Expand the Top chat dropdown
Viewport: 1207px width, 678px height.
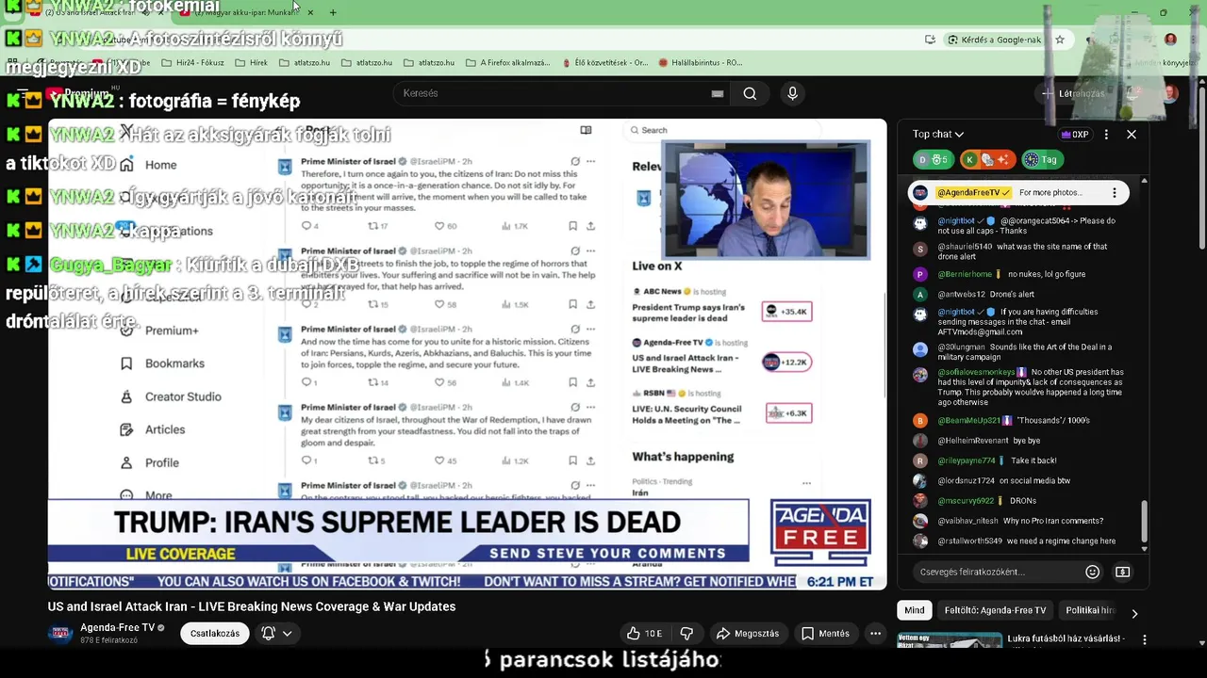(938, 135)
